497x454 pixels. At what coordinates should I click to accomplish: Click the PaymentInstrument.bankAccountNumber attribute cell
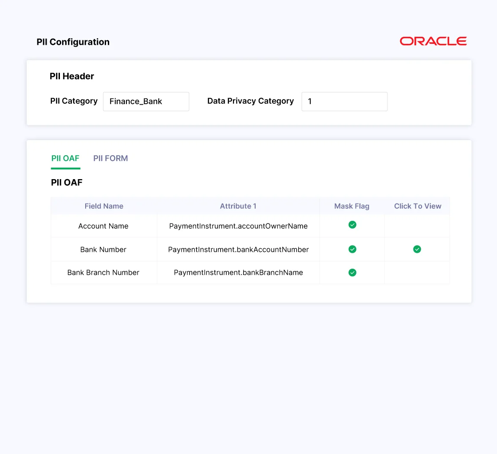238,250
